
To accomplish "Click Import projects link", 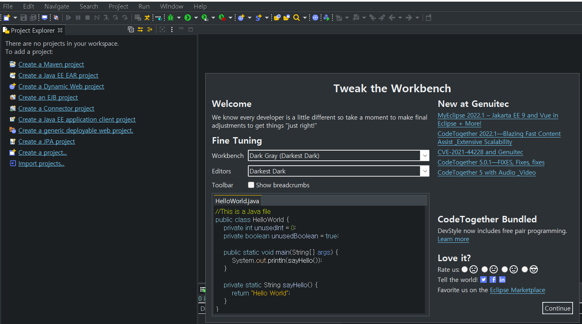I will 41,163.
